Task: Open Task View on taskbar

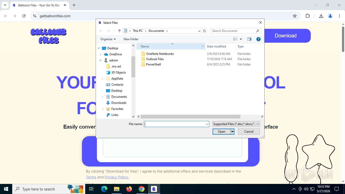Action: (91, 189)
